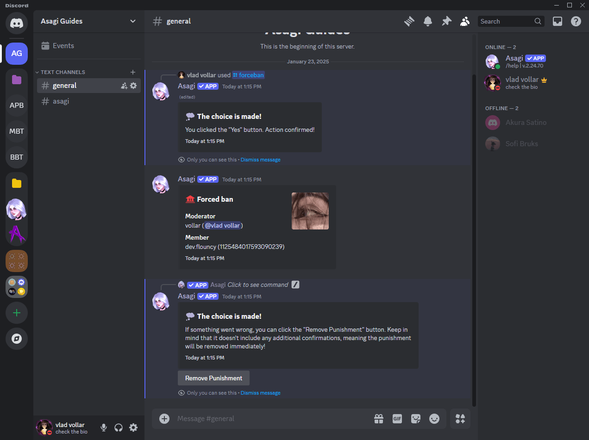Image resolution: width=589 pixels, height=440 pixels.
Task: Select the AG server icon
Action: [17, 53]
